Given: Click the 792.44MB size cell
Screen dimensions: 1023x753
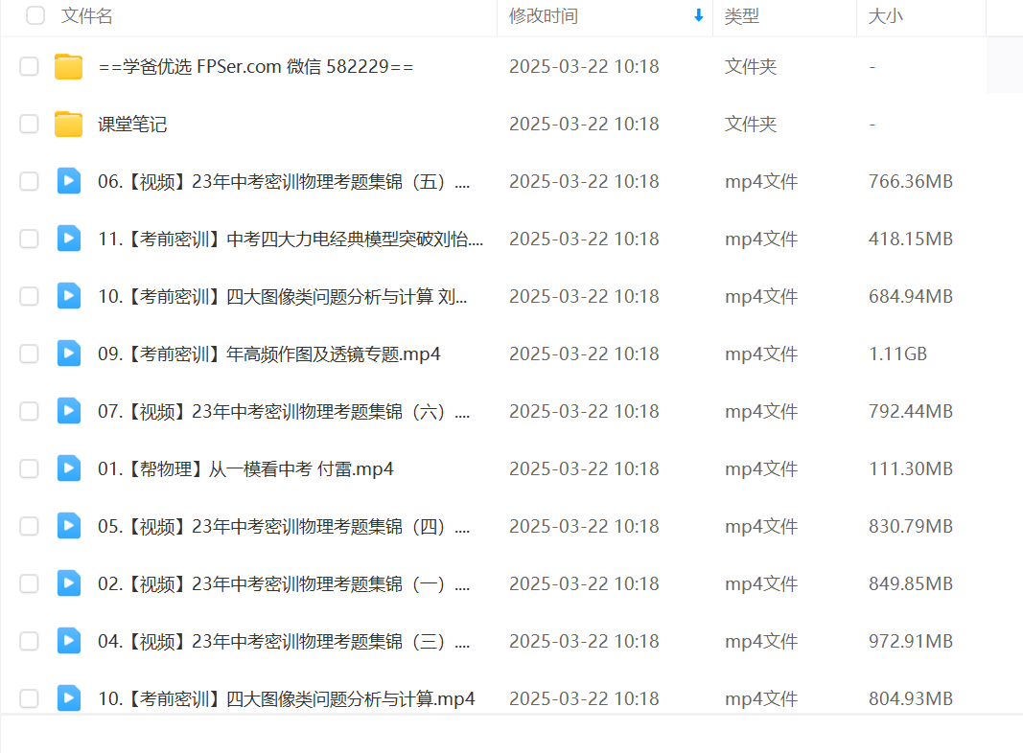Looking at the screenshot, I should pyautogui.click(x=911, y=411).
